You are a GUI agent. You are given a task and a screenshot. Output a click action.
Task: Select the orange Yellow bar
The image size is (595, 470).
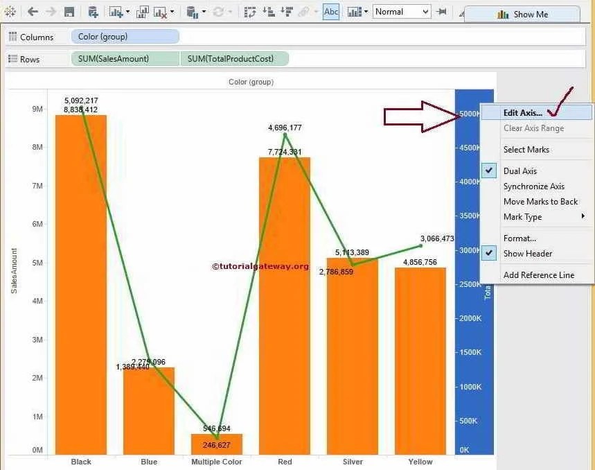click(x=420, y=361)
